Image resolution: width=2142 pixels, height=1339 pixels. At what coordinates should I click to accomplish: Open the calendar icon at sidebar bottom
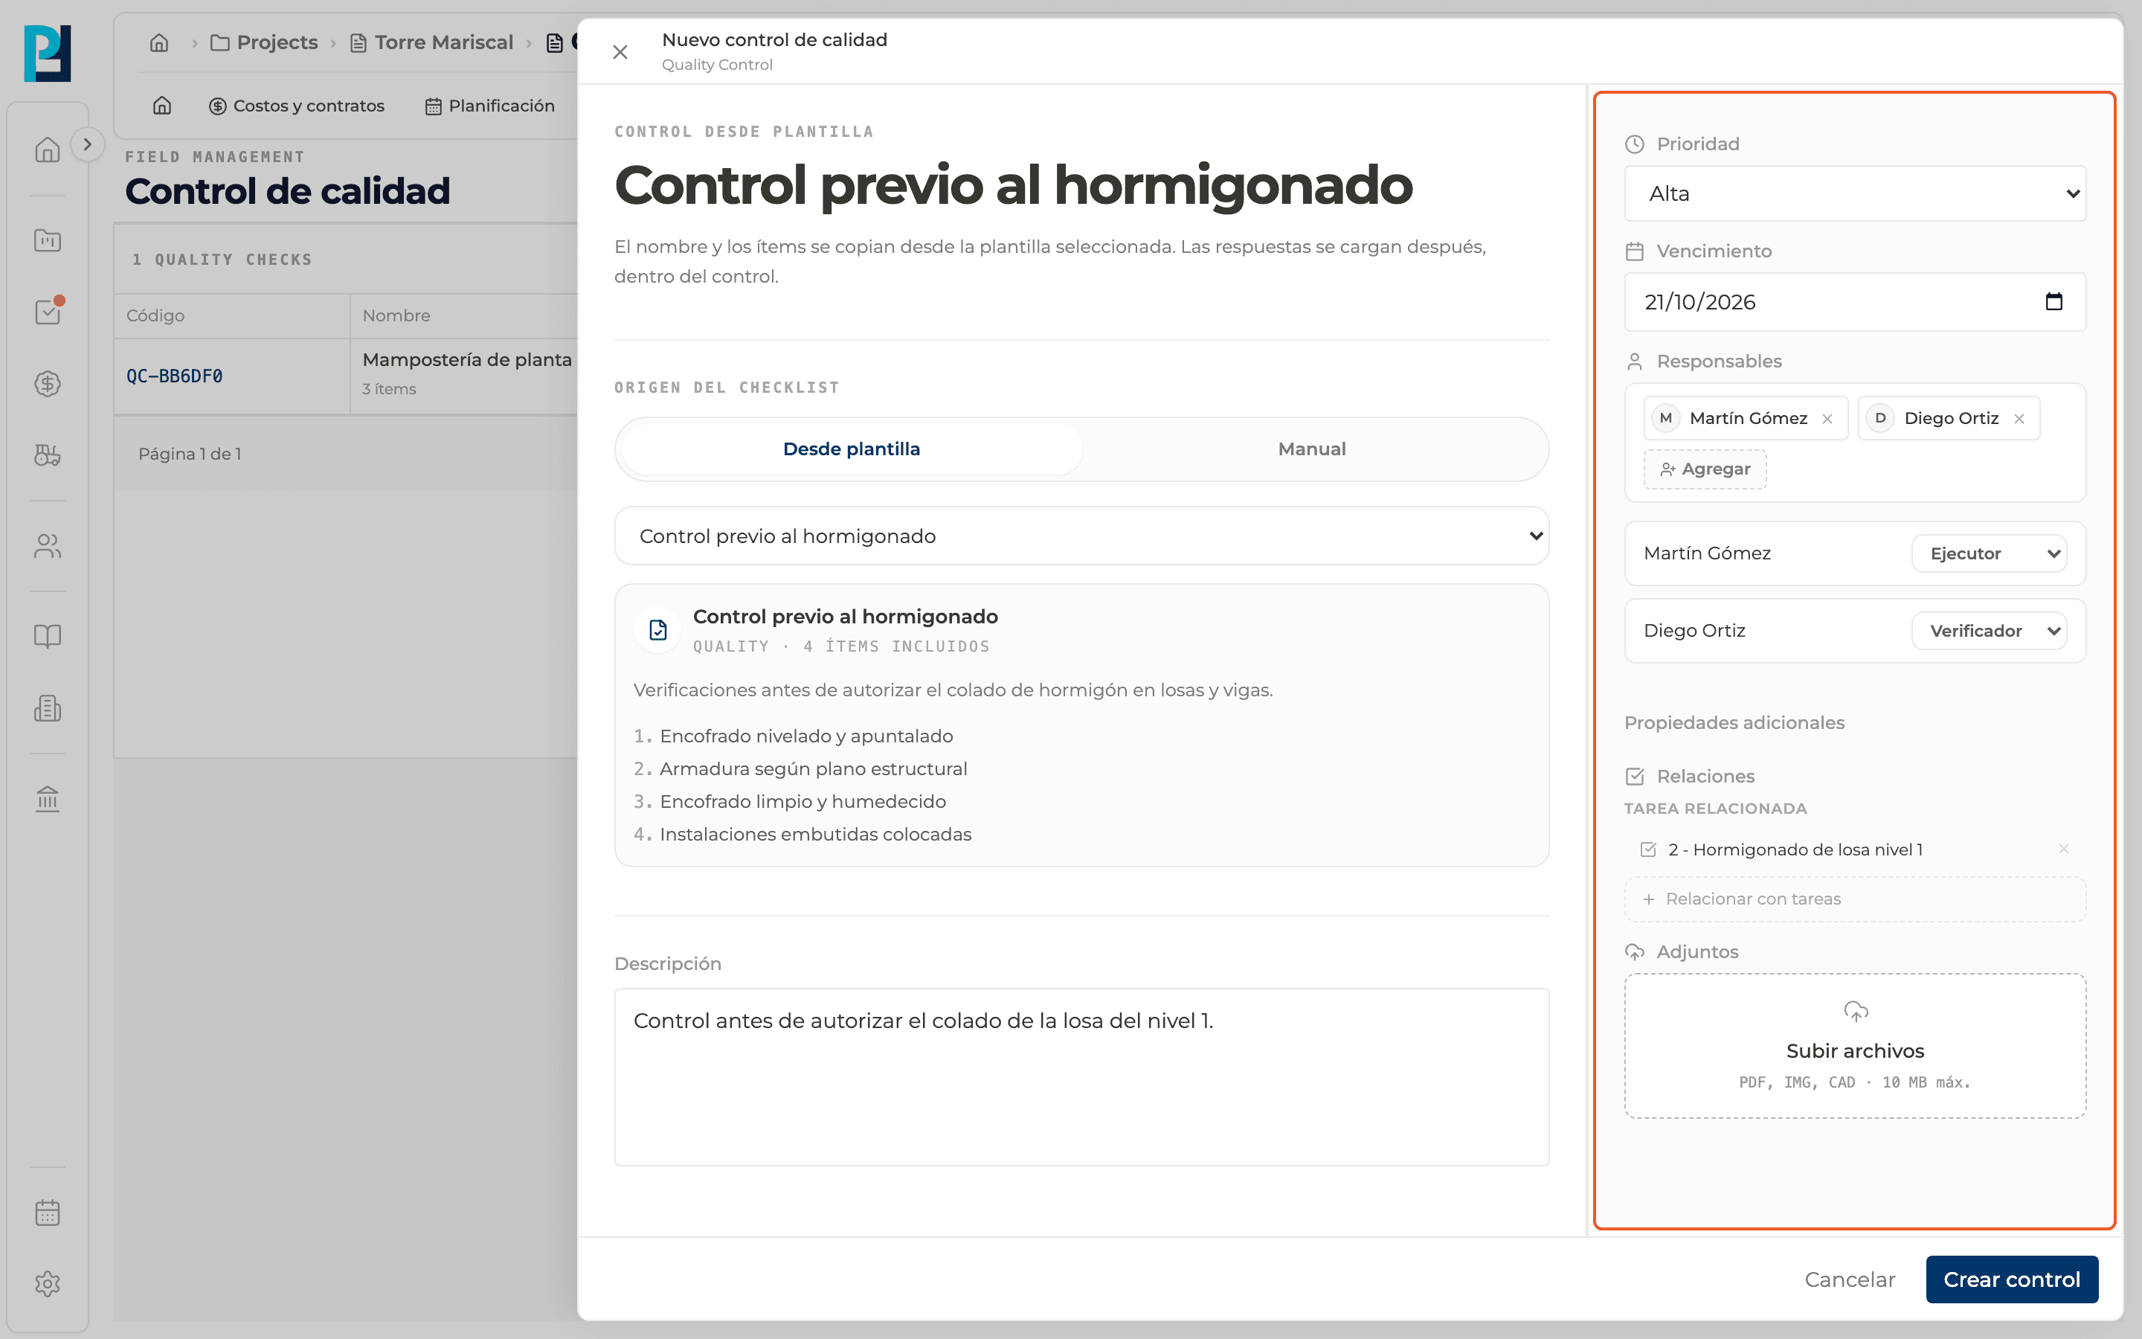(48, 1213)
